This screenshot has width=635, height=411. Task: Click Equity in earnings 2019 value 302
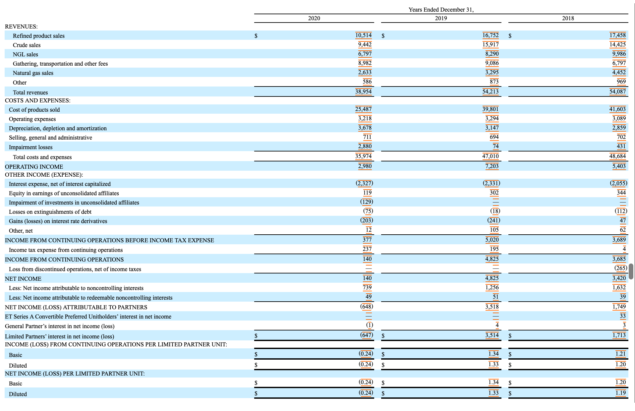point(494,193)
